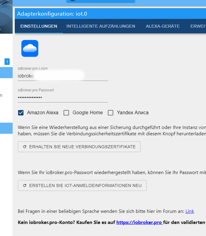
Task: Click refresh icon on IoT-Anmeldeinformationen button
Action: [x=25, y=185]
